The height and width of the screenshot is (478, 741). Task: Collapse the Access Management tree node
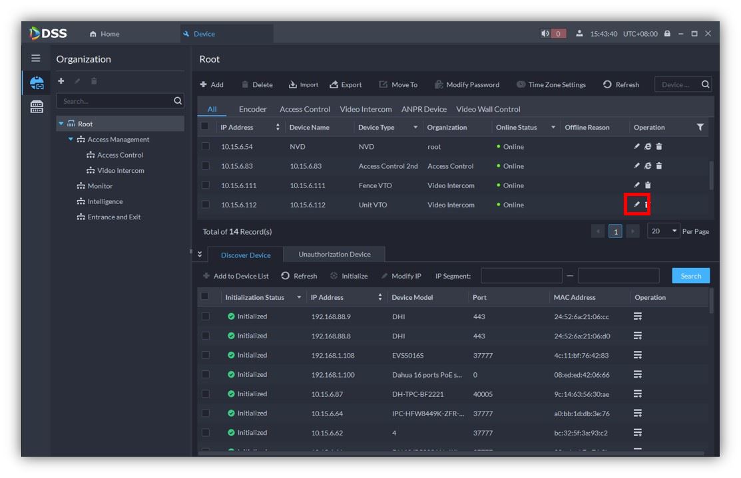pyautogui.click(x=71, y=140)
